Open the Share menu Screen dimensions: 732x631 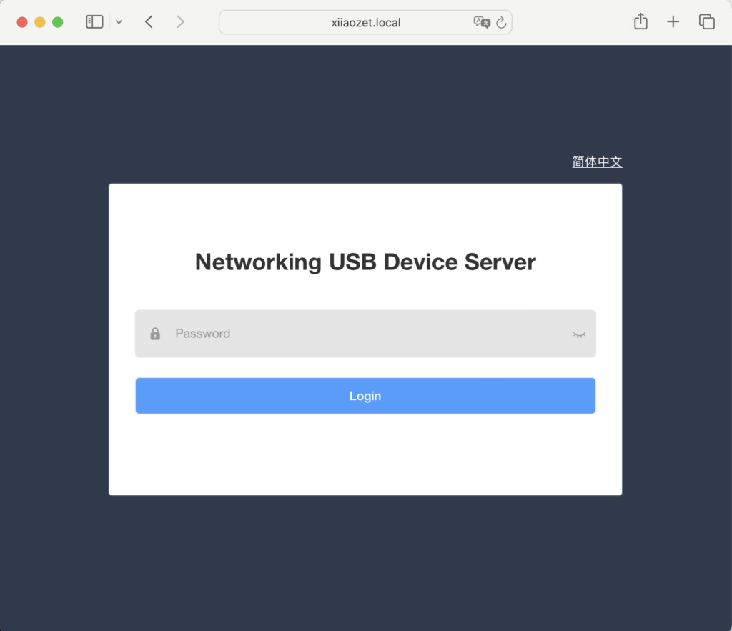tap(640, 22)
